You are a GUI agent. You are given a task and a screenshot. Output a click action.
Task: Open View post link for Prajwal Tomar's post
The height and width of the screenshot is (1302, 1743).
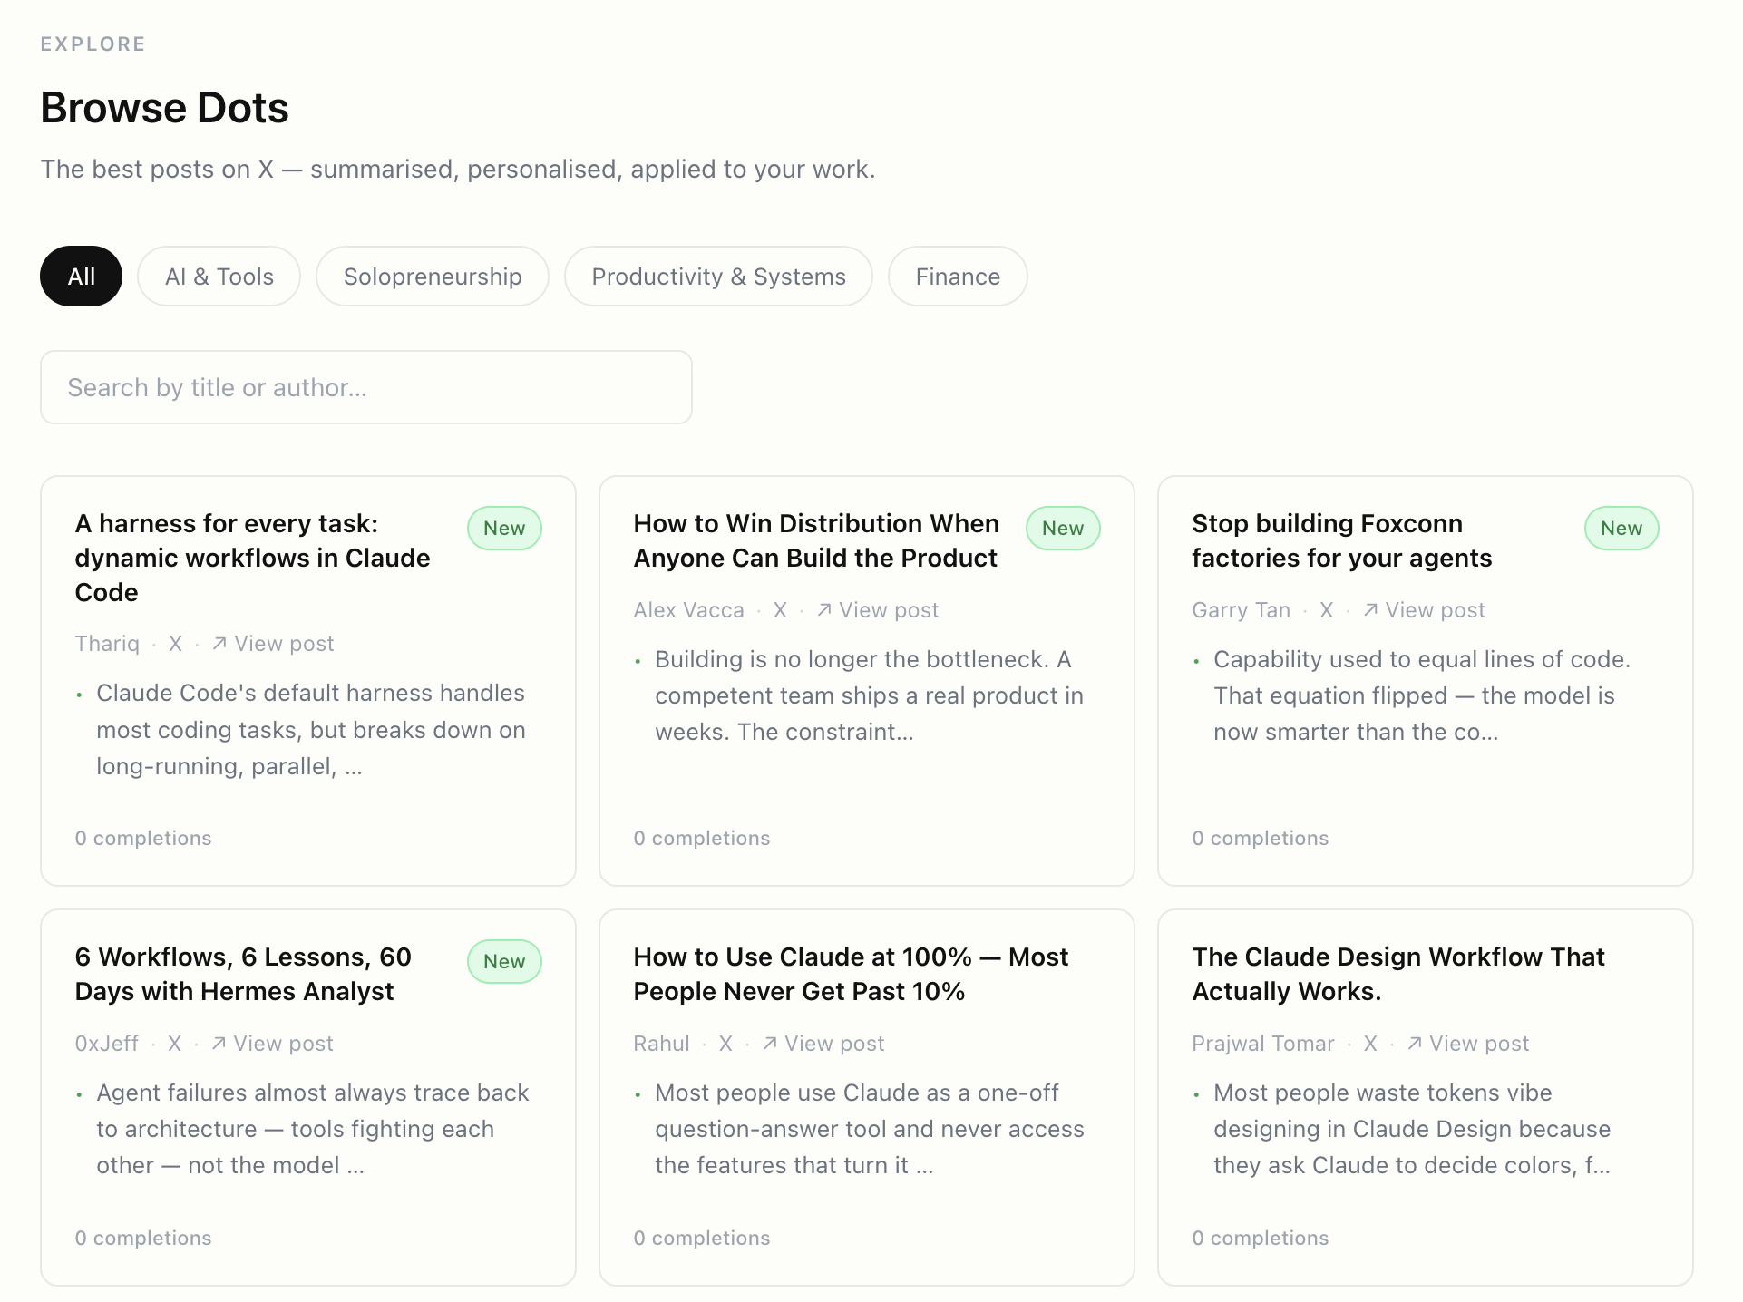click(1468, 1044)
